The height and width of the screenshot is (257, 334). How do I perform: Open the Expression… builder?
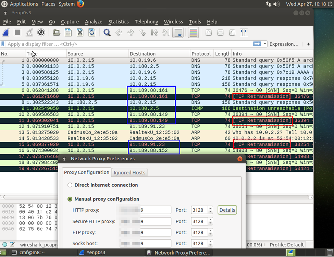(284, 44)
